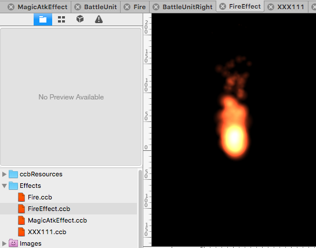Click the XXX111.ccb orange file icon
The image size is (316, 248).
[21, 232]
